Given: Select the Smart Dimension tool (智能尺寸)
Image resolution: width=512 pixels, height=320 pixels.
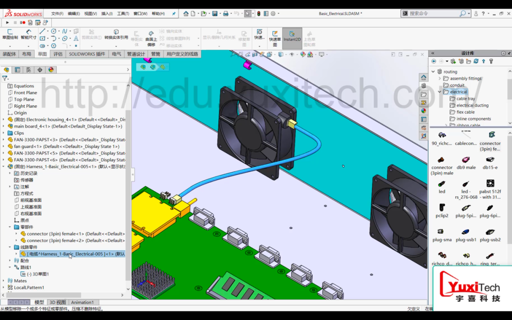Looking at the screenshot, I should coord(28,34).
